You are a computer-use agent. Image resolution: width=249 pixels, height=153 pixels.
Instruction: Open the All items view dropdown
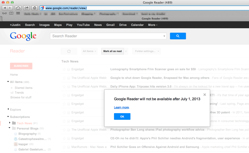coord(89,51)
